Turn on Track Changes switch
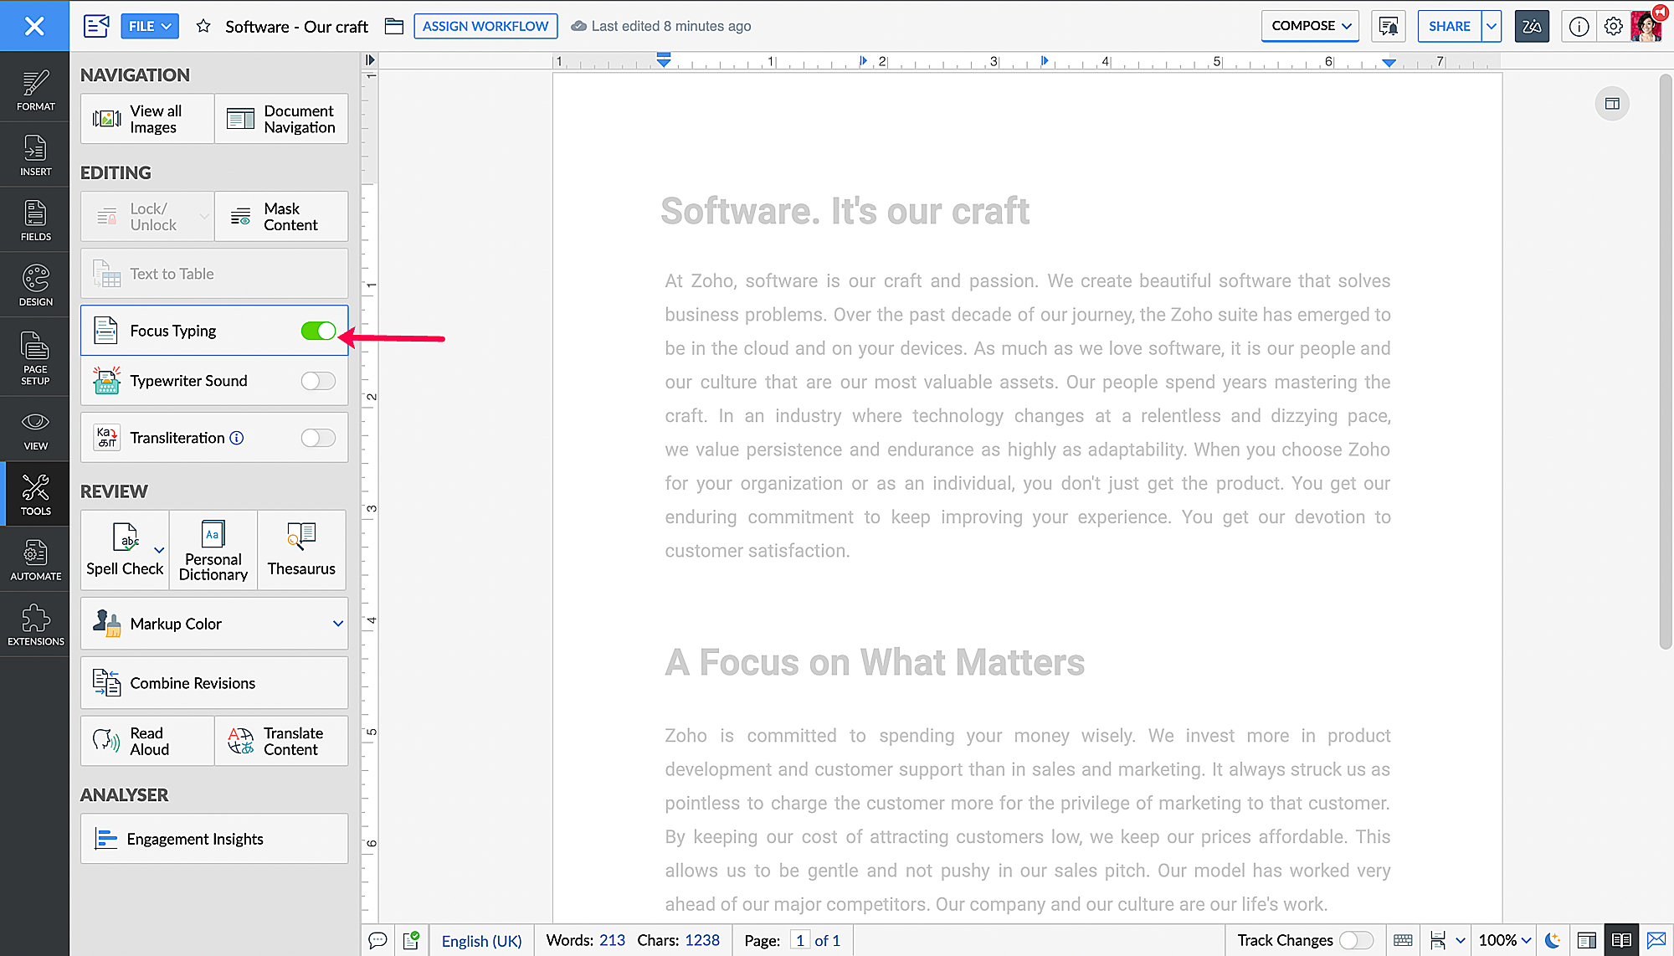 pyautogui.click(x=1355, y=940)
